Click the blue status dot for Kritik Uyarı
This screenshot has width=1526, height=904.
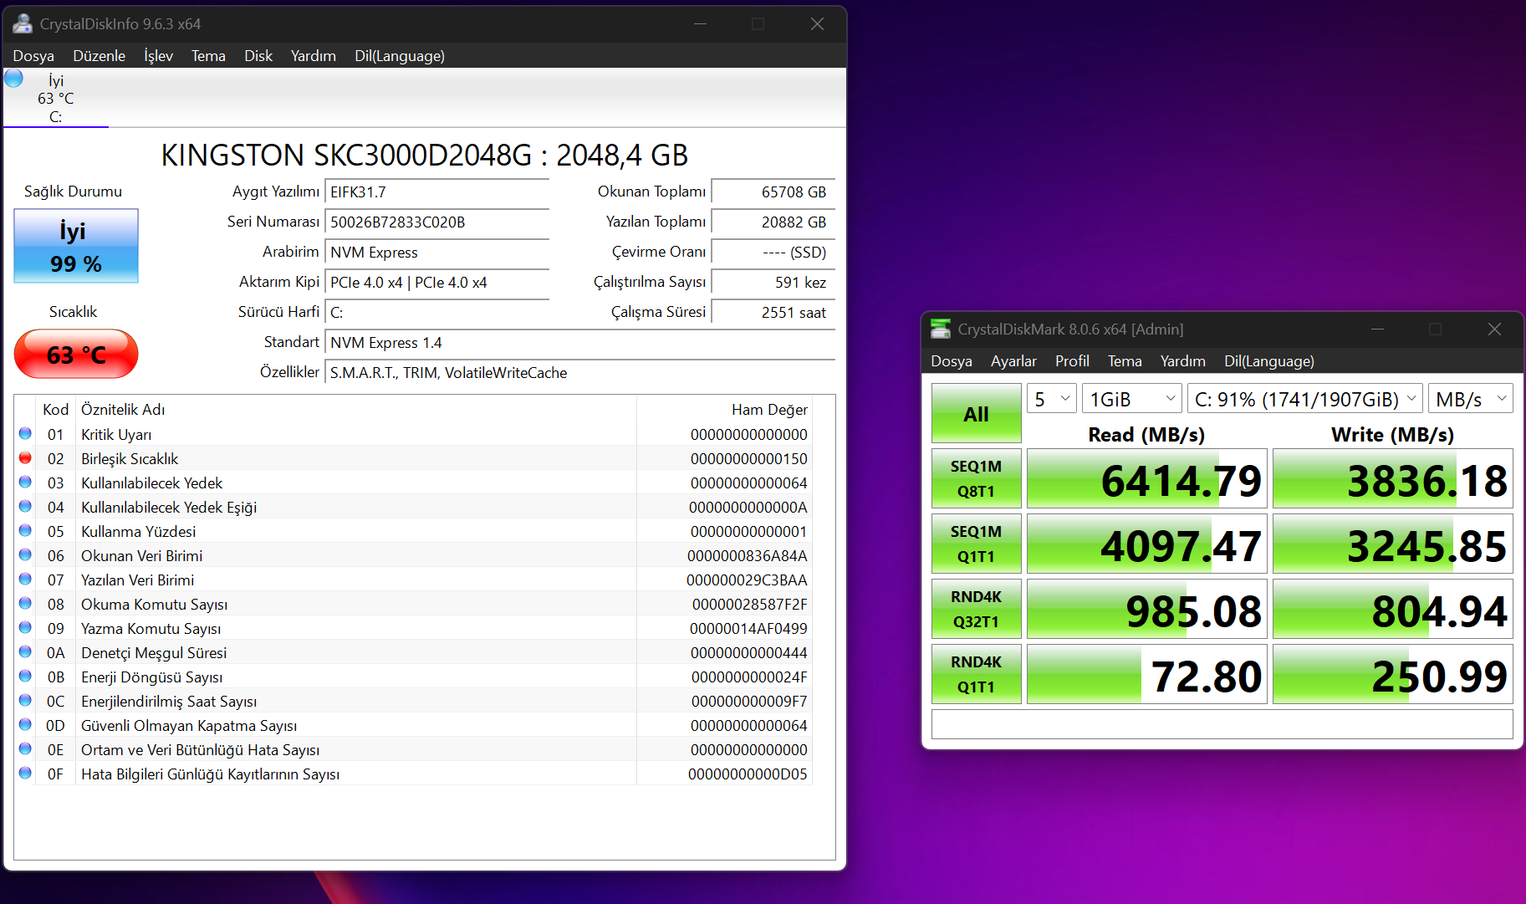tap(25, 433)
